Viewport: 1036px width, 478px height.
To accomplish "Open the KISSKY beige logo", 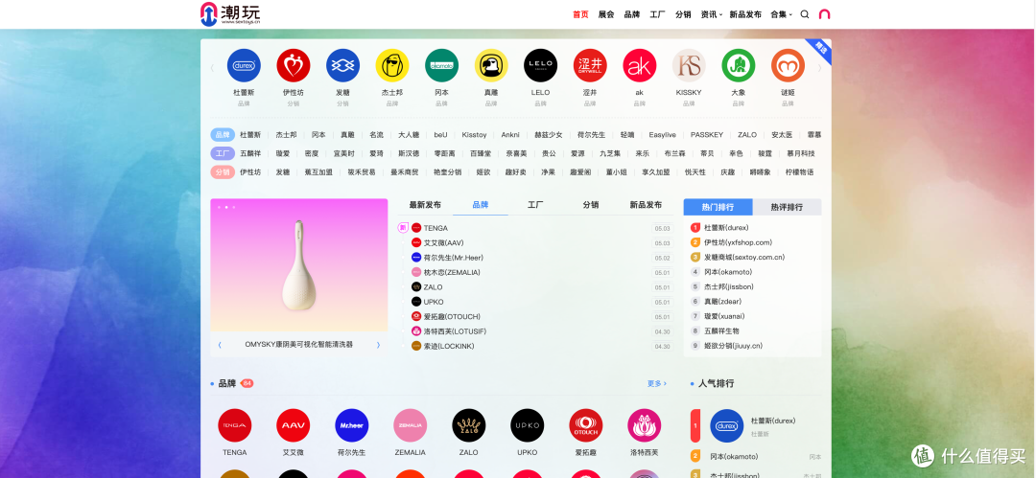I will point(689,65).
